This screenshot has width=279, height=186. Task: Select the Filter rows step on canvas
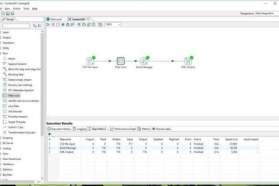121,61
